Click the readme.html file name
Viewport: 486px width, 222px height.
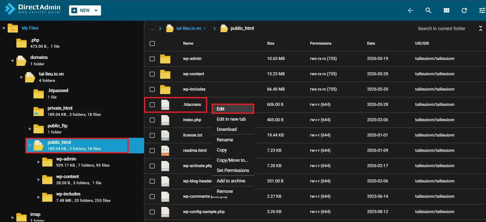pyautogui.click(x=195, y=151)
